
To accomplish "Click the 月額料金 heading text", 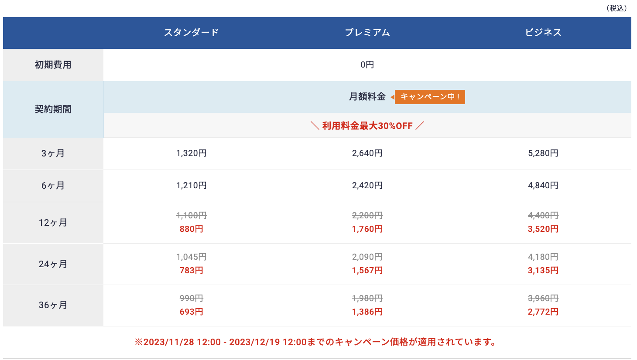I will click(367, 97).
